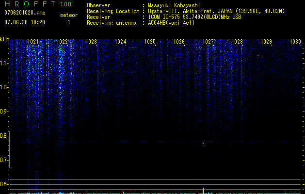This screenshot has width=305, height=194.
Task: Click the 1026 time axis marker
Action: pyautogui.click(x=179, y=41)
